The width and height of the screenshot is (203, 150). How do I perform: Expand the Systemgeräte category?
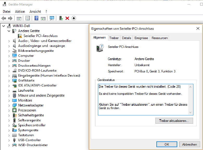coord(9,130)
